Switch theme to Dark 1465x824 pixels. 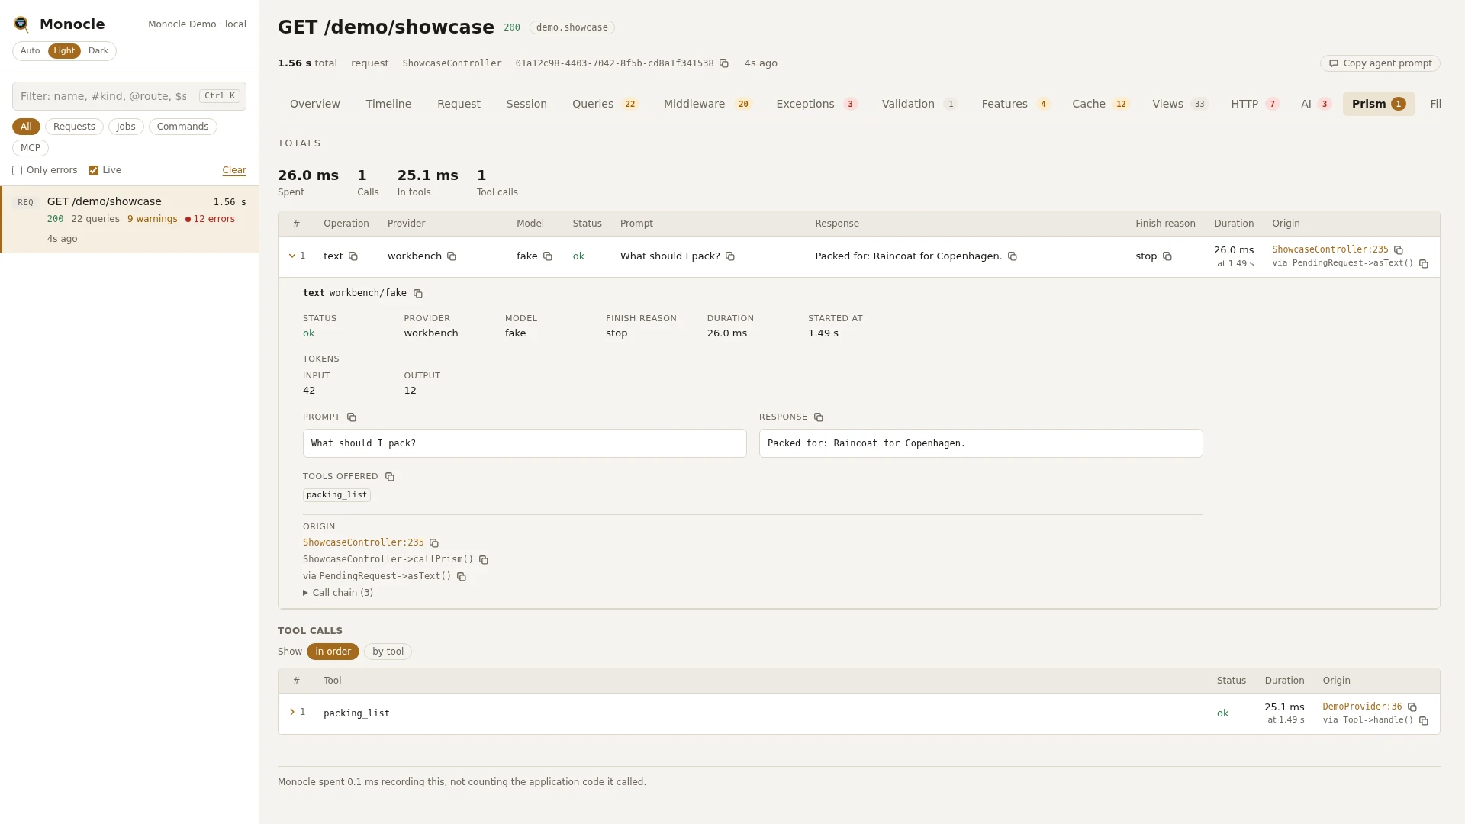[x=98, y=51]
